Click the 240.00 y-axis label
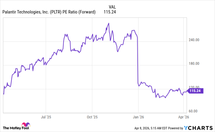This screenshot has height=132, width=215. (x=197, y=40)
